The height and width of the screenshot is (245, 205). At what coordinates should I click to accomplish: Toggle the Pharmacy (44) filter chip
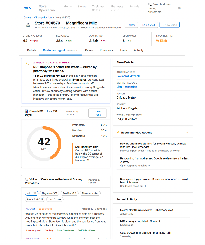(90, 193)
